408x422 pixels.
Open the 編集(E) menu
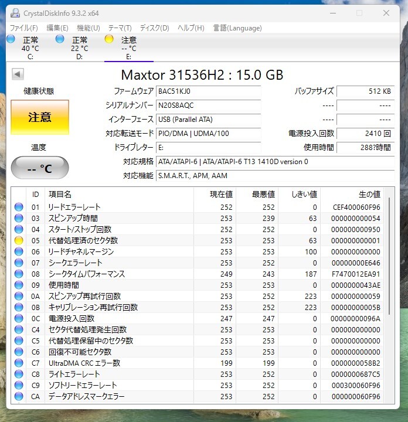(x=57, y=28)
